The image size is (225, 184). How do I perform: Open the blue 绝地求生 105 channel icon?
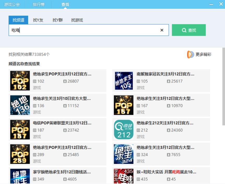coord(124,81)
